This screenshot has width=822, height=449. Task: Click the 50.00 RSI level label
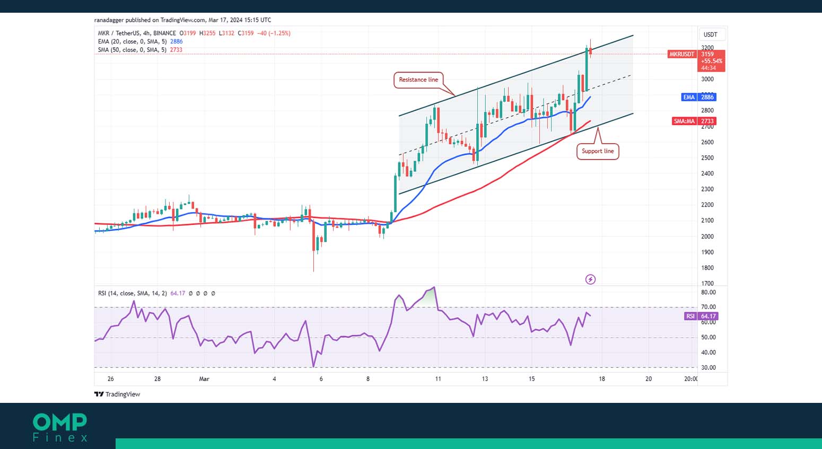(709, 337)
